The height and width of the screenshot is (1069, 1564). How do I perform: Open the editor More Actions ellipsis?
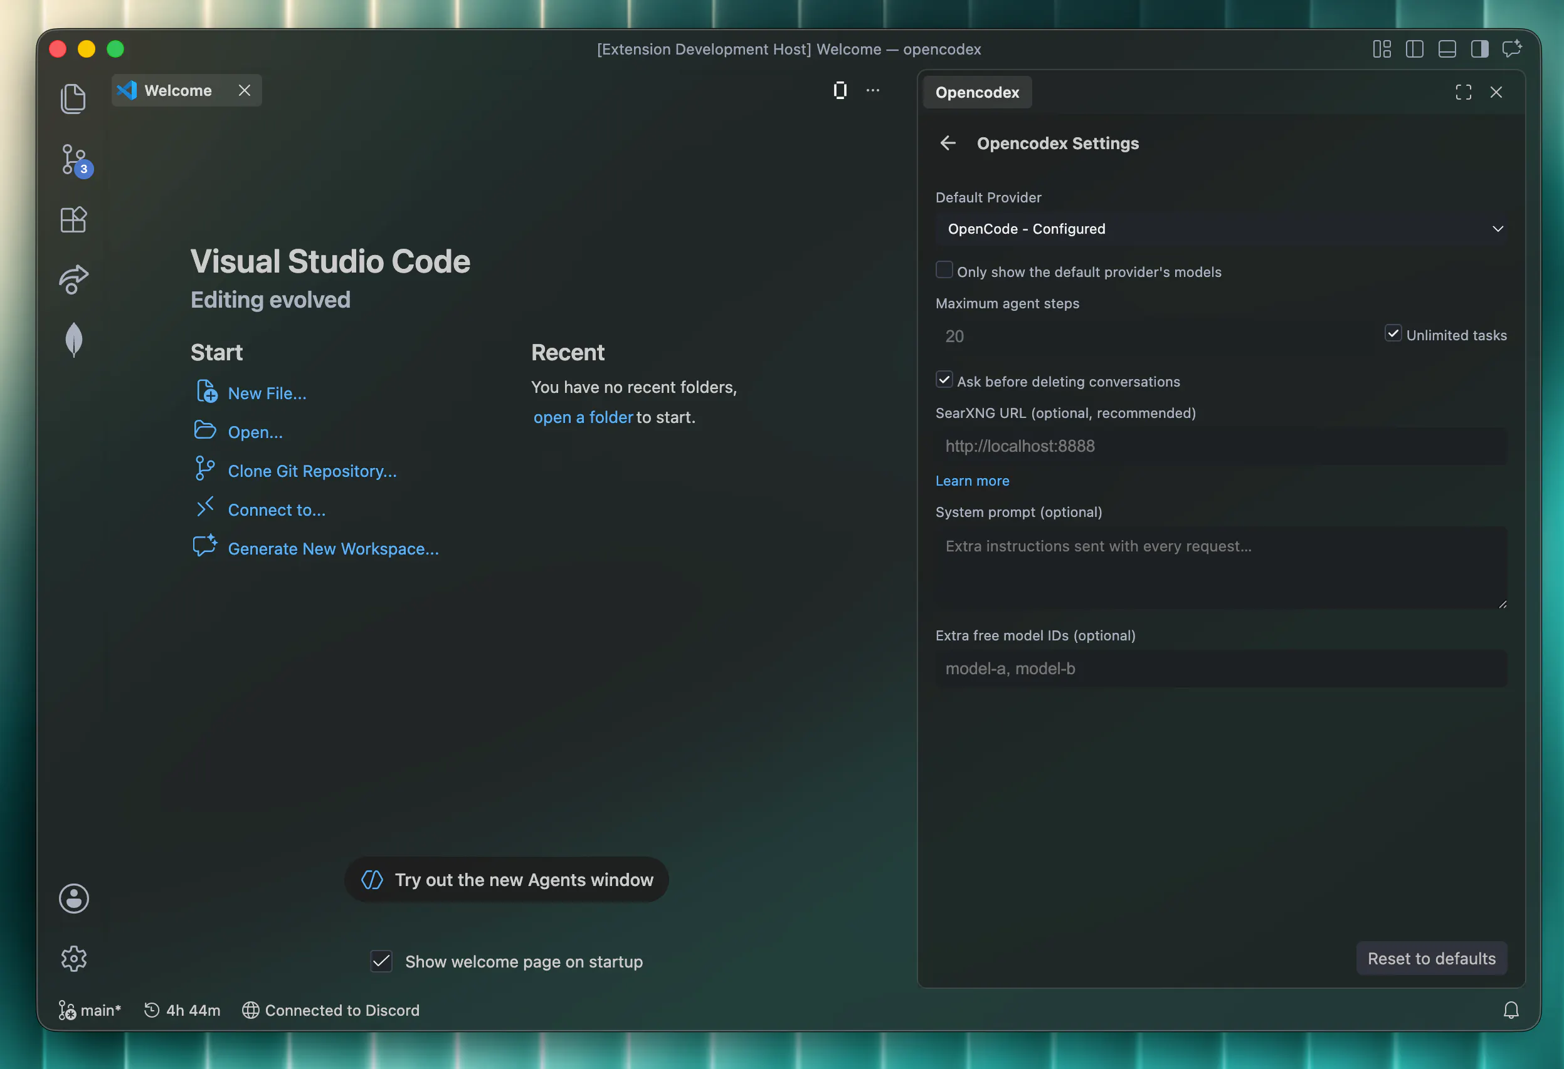coord(873,90)
